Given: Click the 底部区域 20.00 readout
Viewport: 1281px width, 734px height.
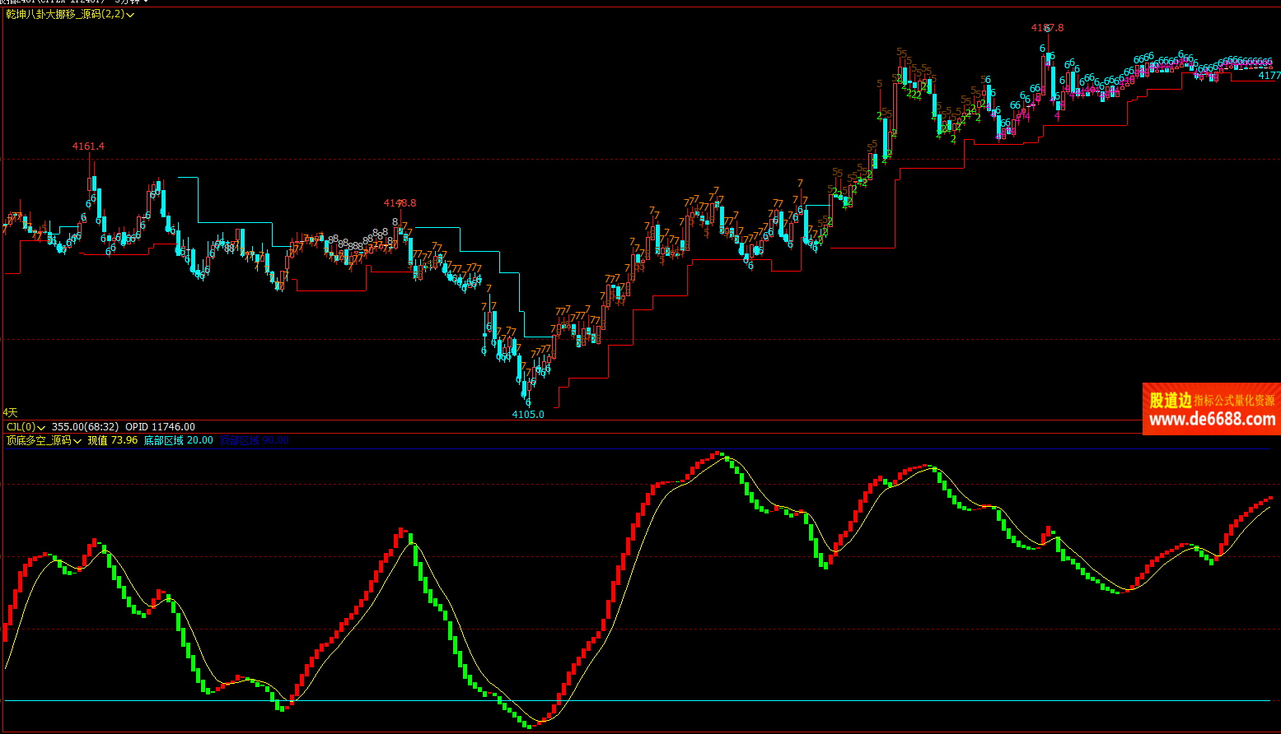Looking at the screenshot, I should point(178,441).
